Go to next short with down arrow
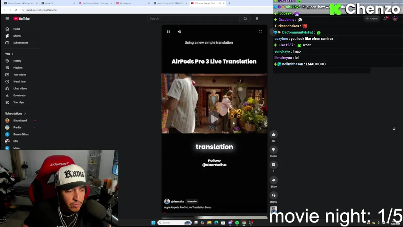Image resolution: width=403 pixels, height=227 pixels. click(394, 129)
